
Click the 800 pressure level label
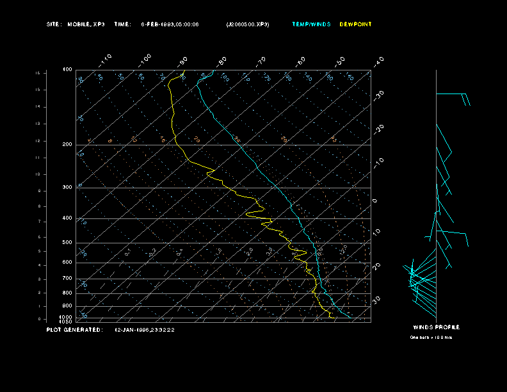click(x=67, y=293)
